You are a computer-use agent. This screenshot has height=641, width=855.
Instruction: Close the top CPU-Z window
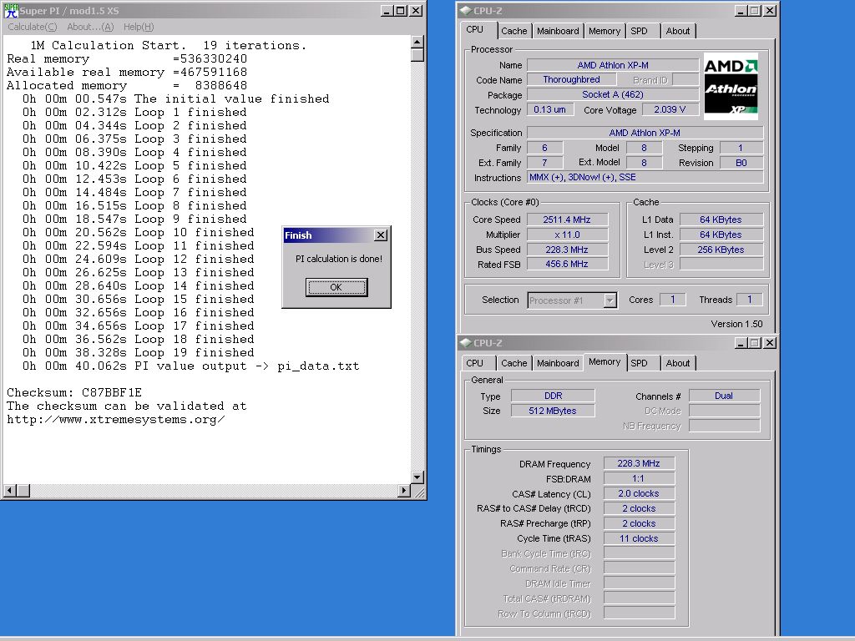point(769,10)
